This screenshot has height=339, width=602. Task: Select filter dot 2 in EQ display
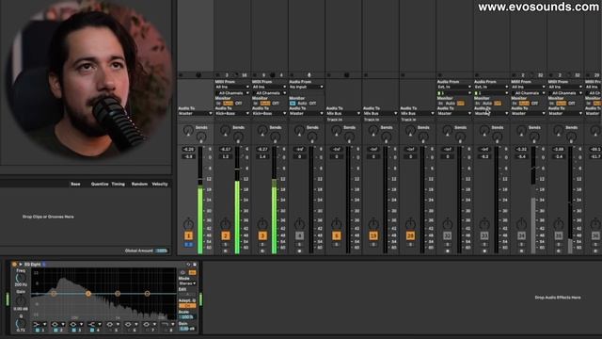87,294
